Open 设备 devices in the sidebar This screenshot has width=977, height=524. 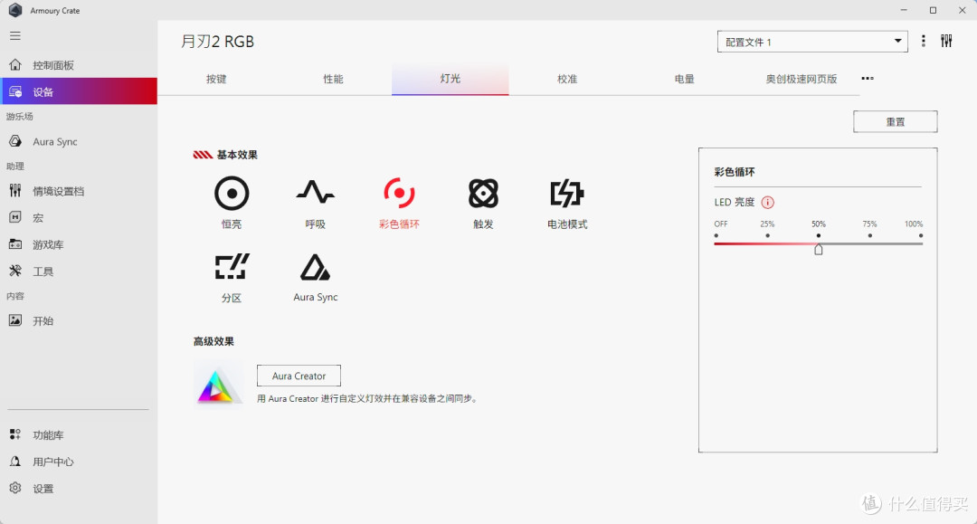[x=79, y=91]
